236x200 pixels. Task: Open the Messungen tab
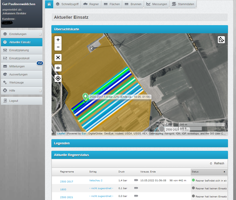click(x=157, y=4)
